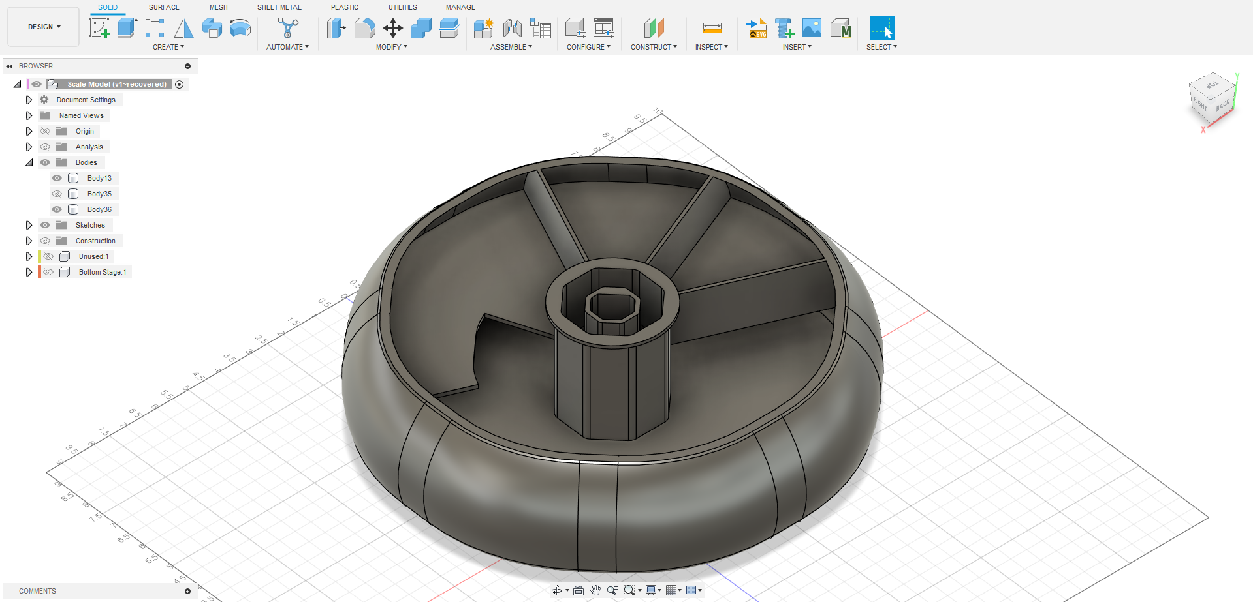This screenshot has height=602, width=1253.
Task: Switch to the MANAGE tab
Action: [460, 7]
